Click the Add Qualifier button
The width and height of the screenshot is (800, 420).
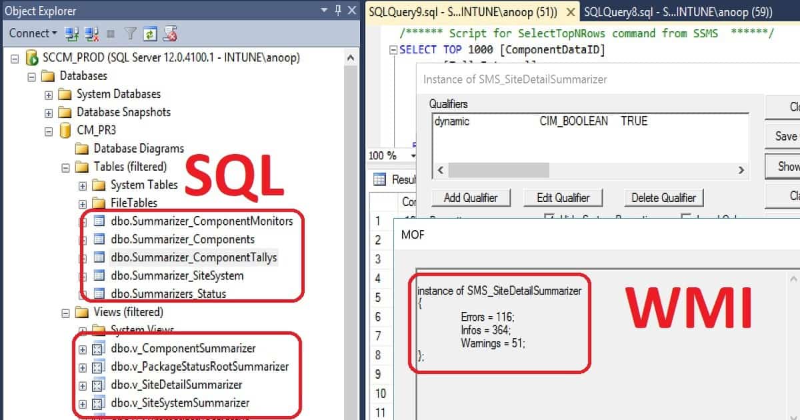(x=471, y=197)
